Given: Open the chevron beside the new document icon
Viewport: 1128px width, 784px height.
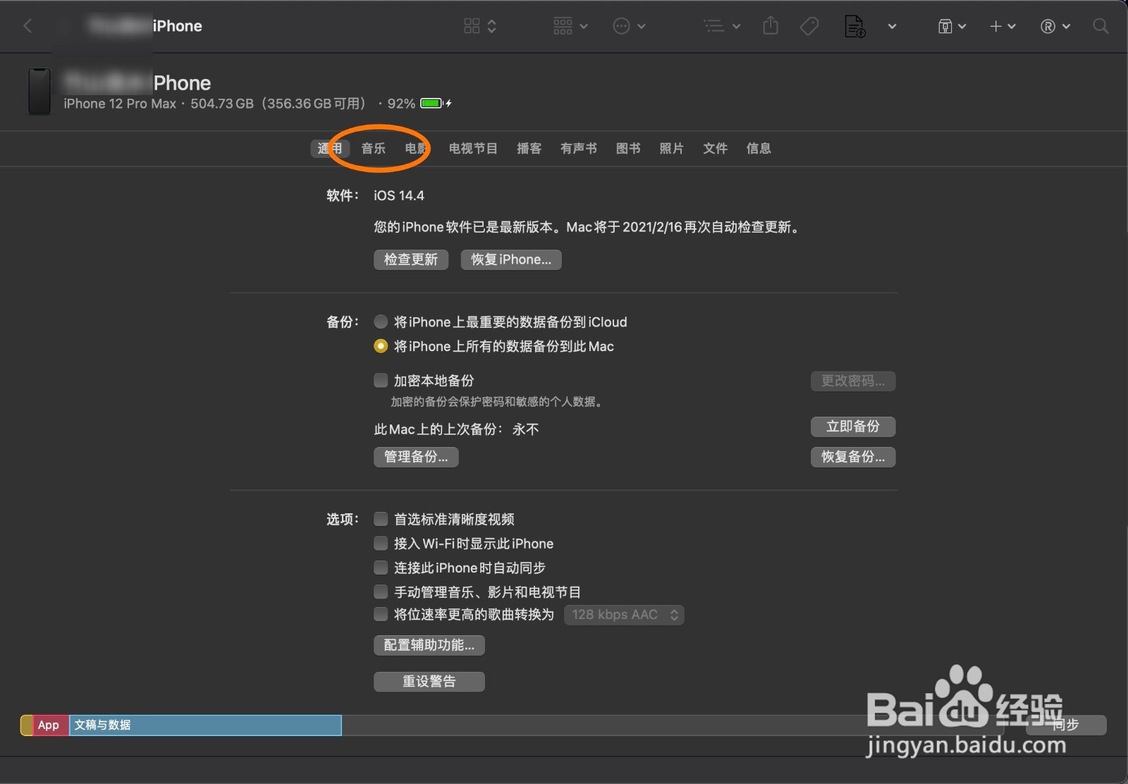Looking at the screenshot, I should (x=893, y=27).
